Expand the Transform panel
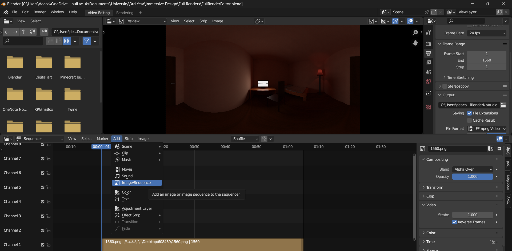512x251 pixels. 434,187
